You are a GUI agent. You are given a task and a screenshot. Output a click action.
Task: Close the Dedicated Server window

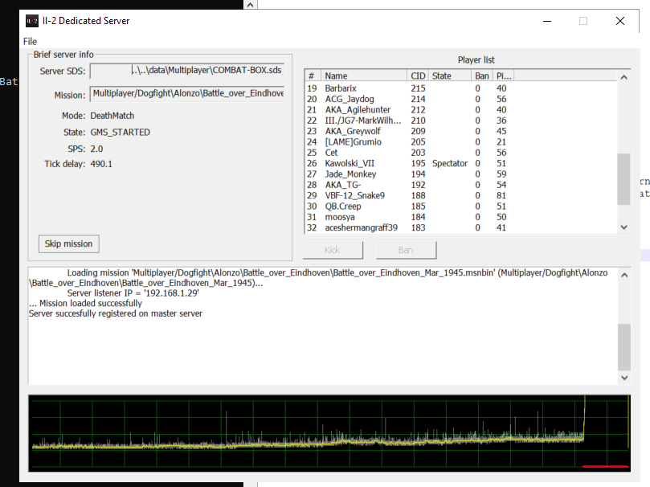click(619, 21)
